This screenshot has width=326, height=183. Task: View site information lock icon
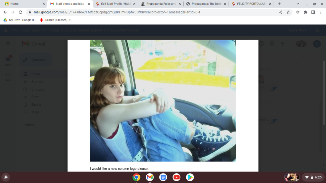click(30, 12)
